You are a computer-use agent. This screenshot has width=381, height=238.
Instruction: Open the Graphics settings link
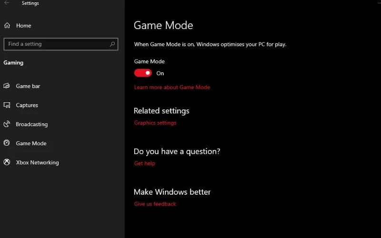155,123
